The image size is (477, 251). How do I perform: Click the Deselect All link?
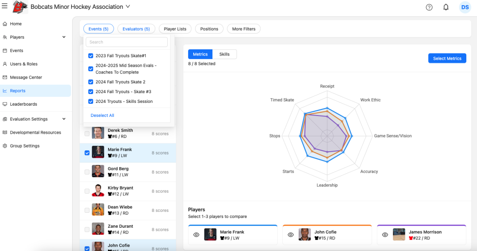point(102,115)
